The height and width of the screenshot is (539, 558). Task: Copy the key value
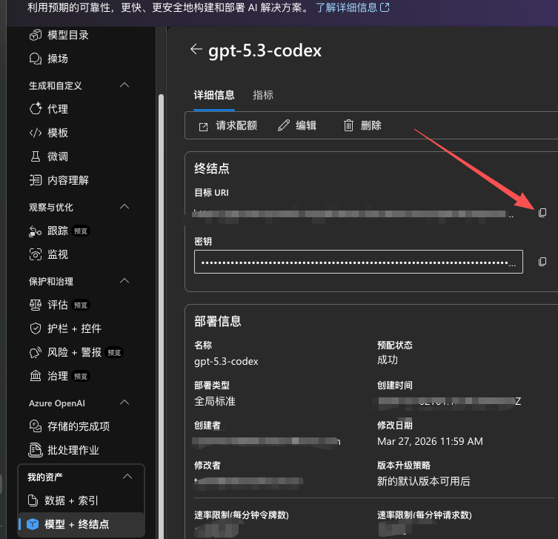(542, 262)
